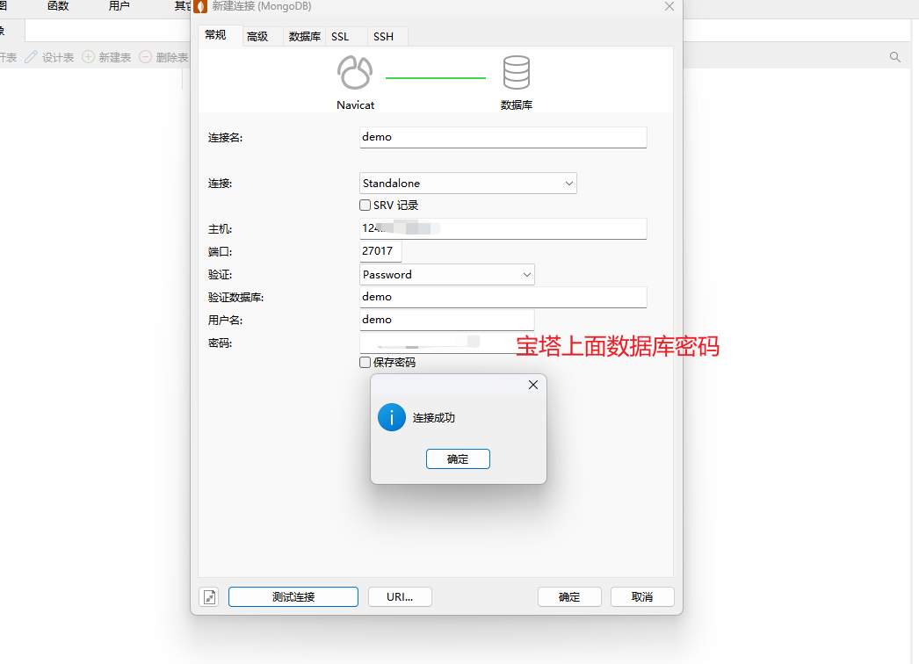Image resolution: width=919 pixels, height=664 pixels.
Task: Click the Navicat caption under the logo
Action: (355, 105)
